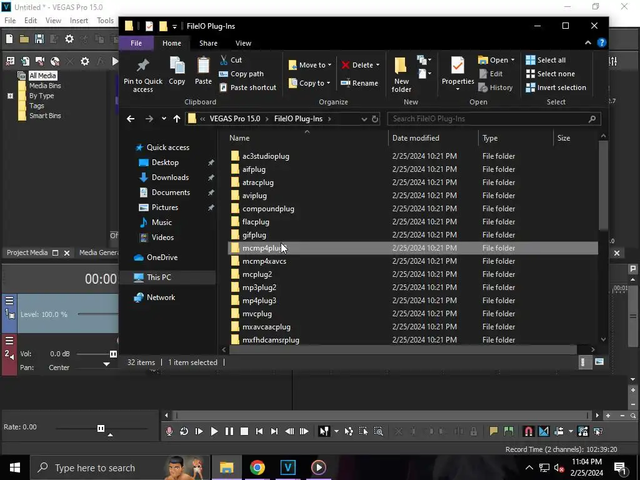Click Invert selection in ribbon

click(x=556, y=87)
